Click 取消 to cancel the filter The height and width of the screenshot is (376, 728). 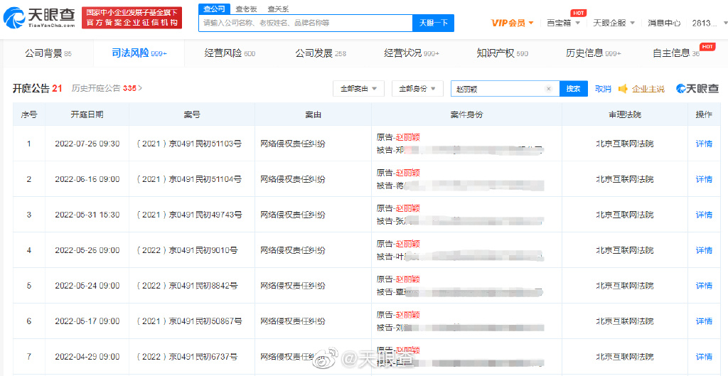[x=603, y=89]
